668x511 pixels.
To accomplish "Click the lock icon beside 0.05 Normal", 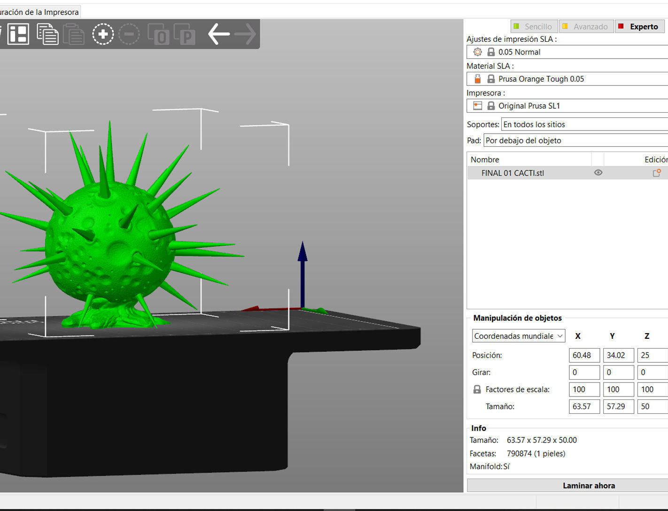I will coord(491,52).
